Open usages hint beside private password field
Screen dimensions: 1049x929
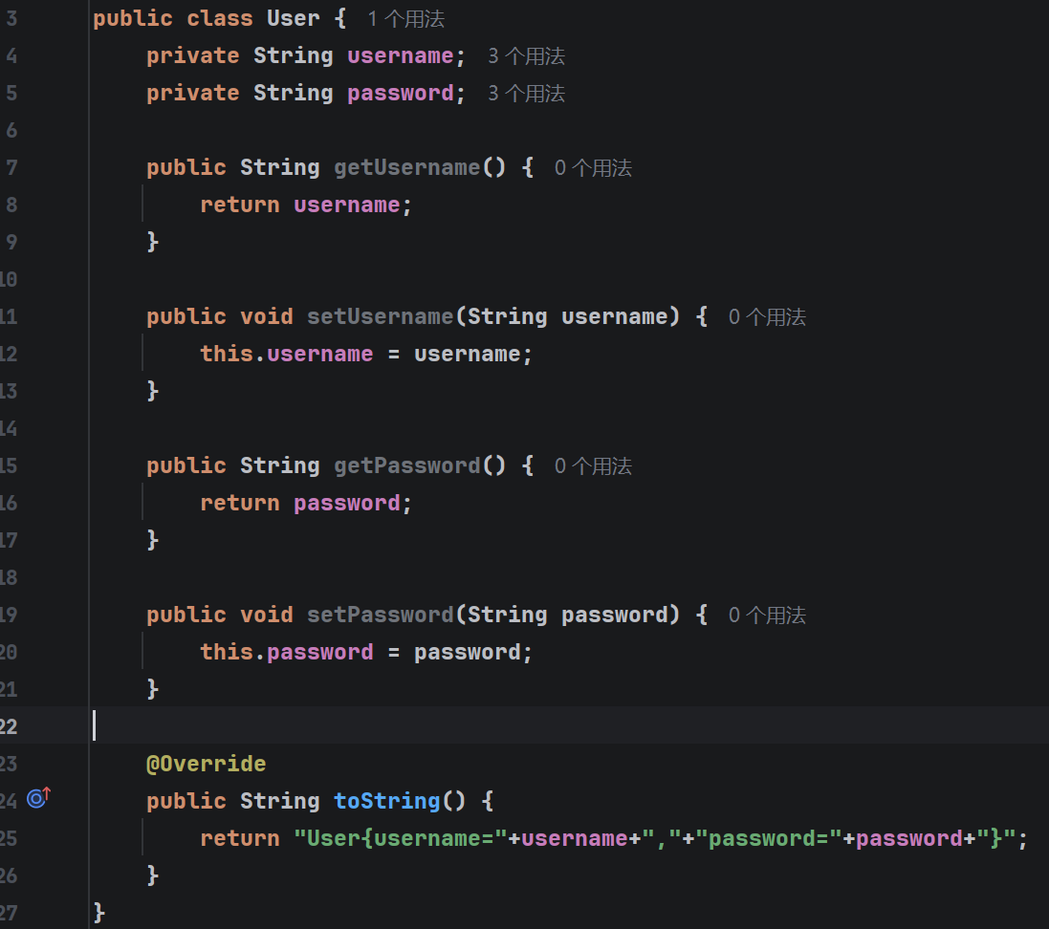[526, 94]
